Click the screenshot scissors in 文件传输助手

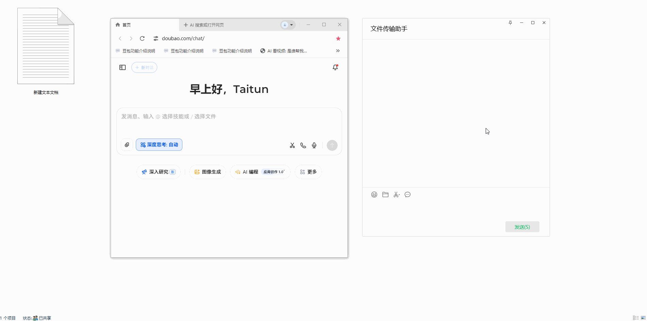397,195
